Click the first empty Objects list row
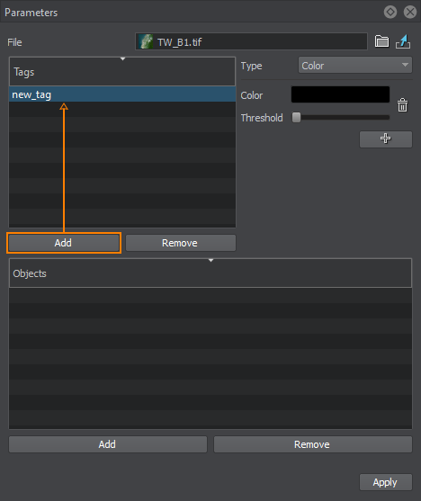This screenshot has width=421, height=501. click(210, 296)
